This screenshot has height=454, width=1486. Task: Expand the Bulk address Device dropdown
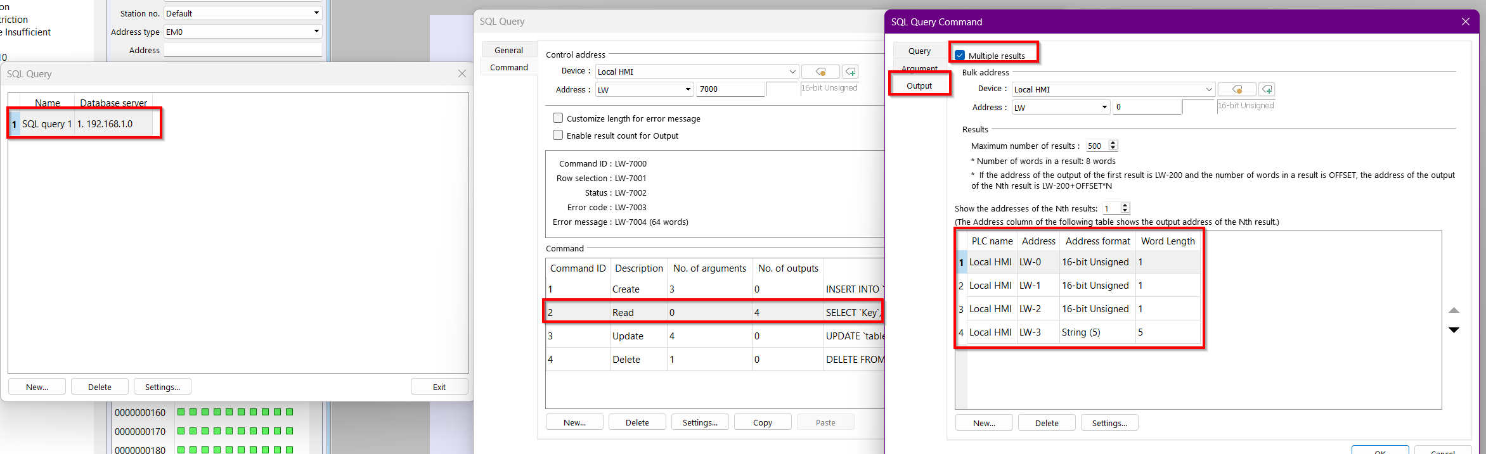(x=1208, y=89)
